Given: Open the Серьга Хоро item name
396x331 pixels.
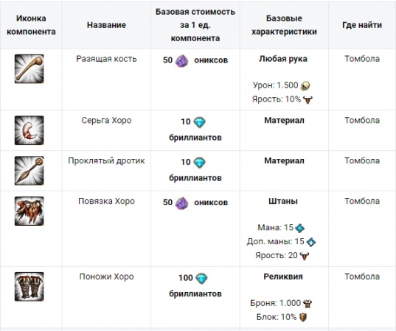Looking at the screenshot, I should coord(106,121).
